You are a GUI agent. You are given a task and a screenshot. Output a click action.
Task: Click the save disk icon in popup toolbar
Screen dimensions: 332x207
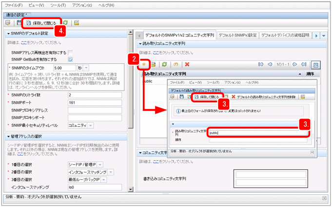182,97
